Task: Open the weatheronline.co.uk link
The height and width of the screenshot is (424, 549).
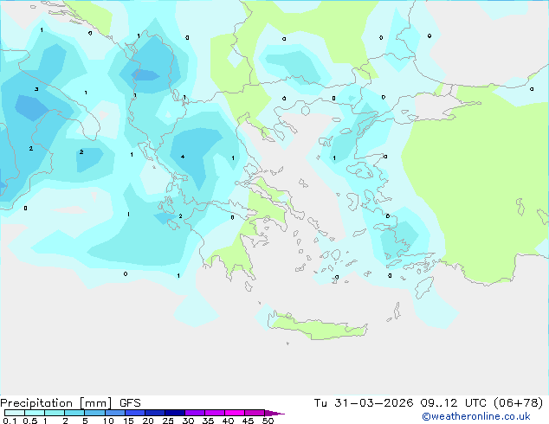Action: click(475, 416)
